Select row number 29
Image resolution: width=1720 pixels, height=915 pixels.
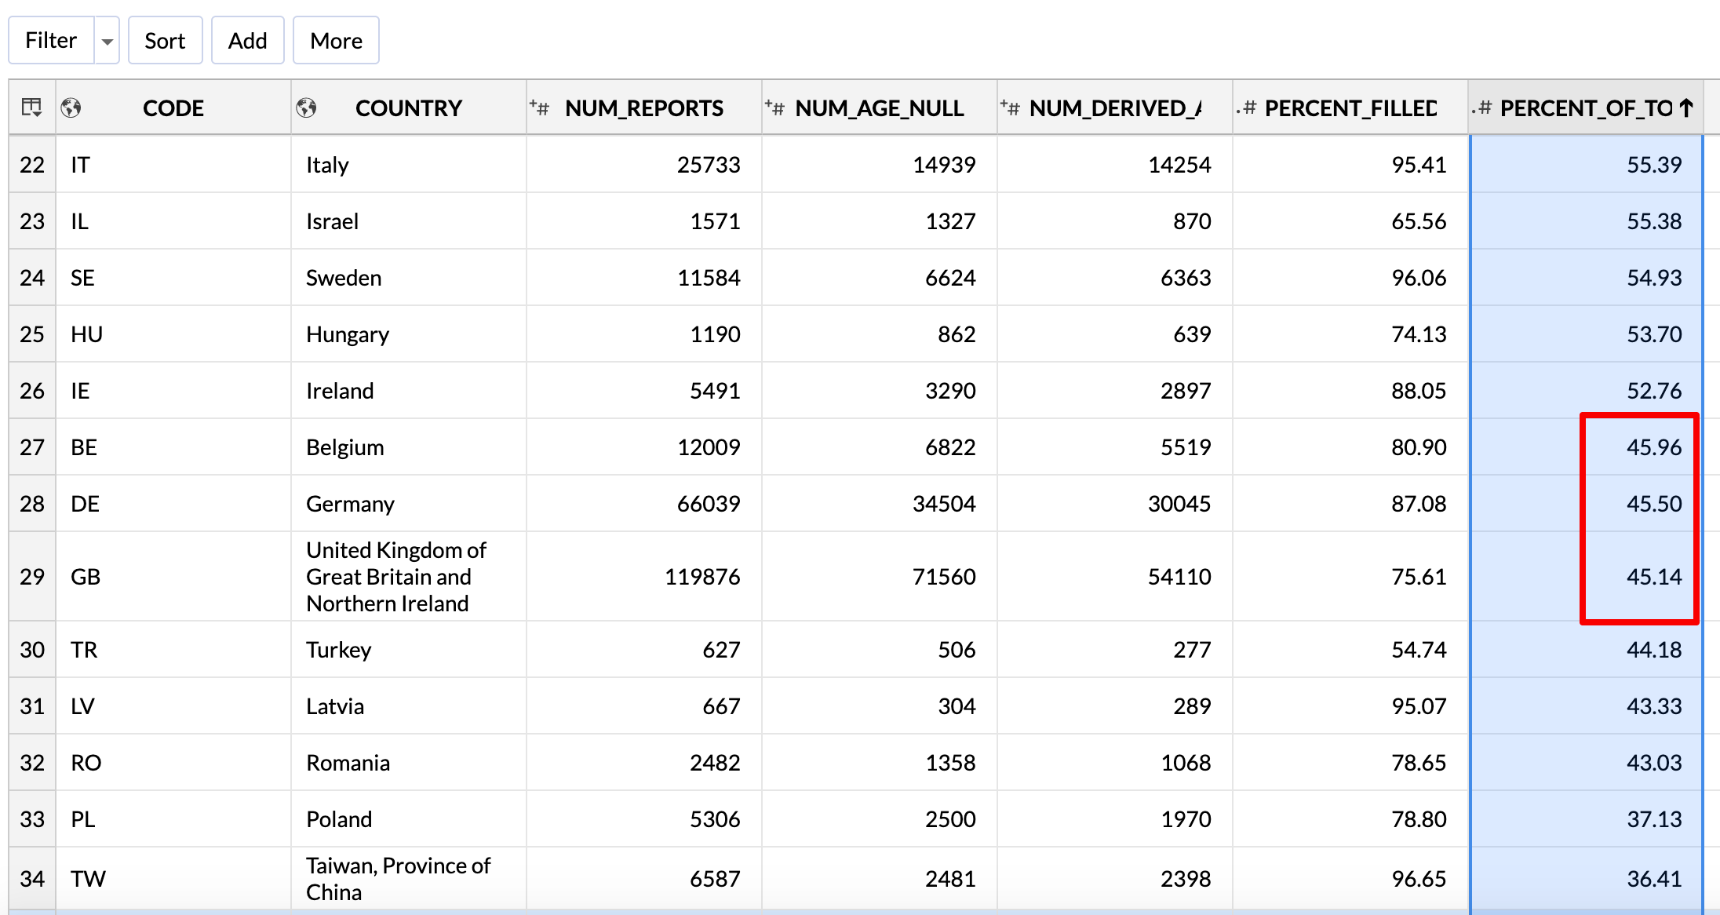point(32,577)
